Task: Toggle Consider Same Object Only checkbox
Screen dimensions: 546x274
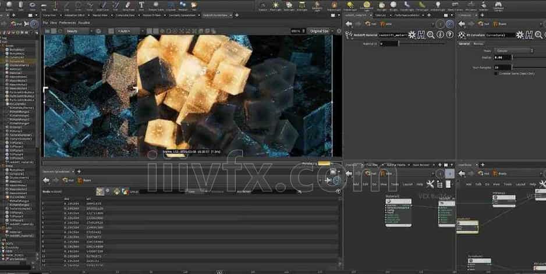Action: click(496, 73)
